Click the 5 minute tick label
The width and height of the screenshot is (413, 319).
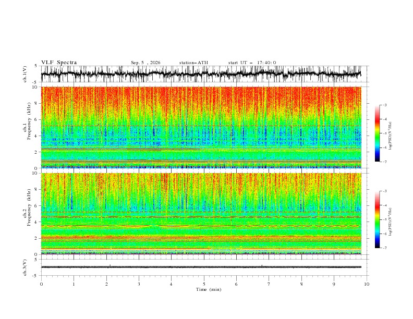204,284
